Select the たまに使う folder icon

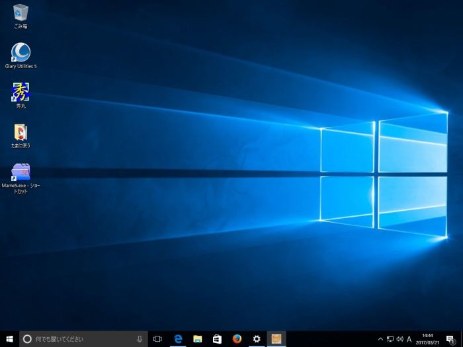pos(21,132)
